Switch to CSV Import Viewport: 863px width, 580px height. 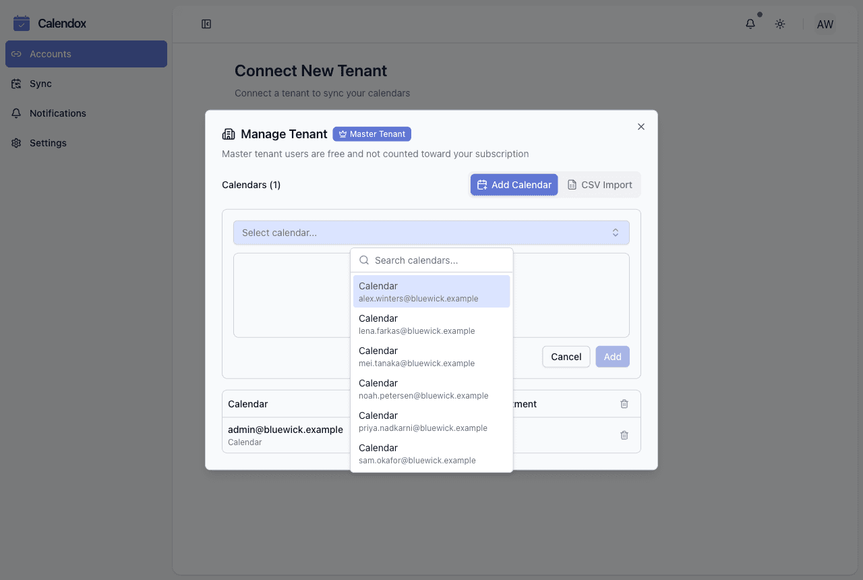coord(600,185)
